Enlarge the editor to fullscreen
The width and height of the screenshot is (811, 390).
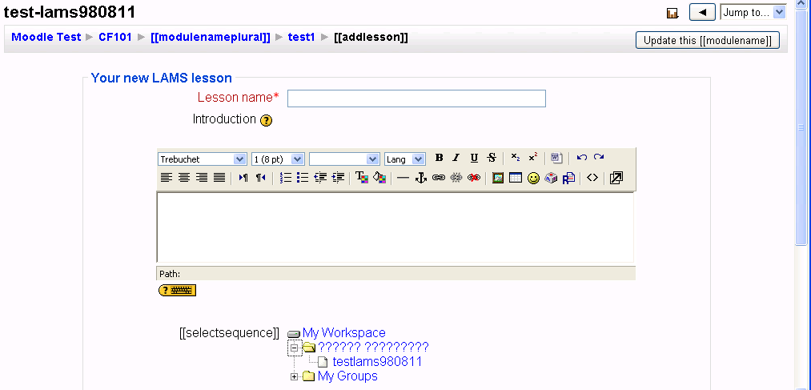coord(616,178)
